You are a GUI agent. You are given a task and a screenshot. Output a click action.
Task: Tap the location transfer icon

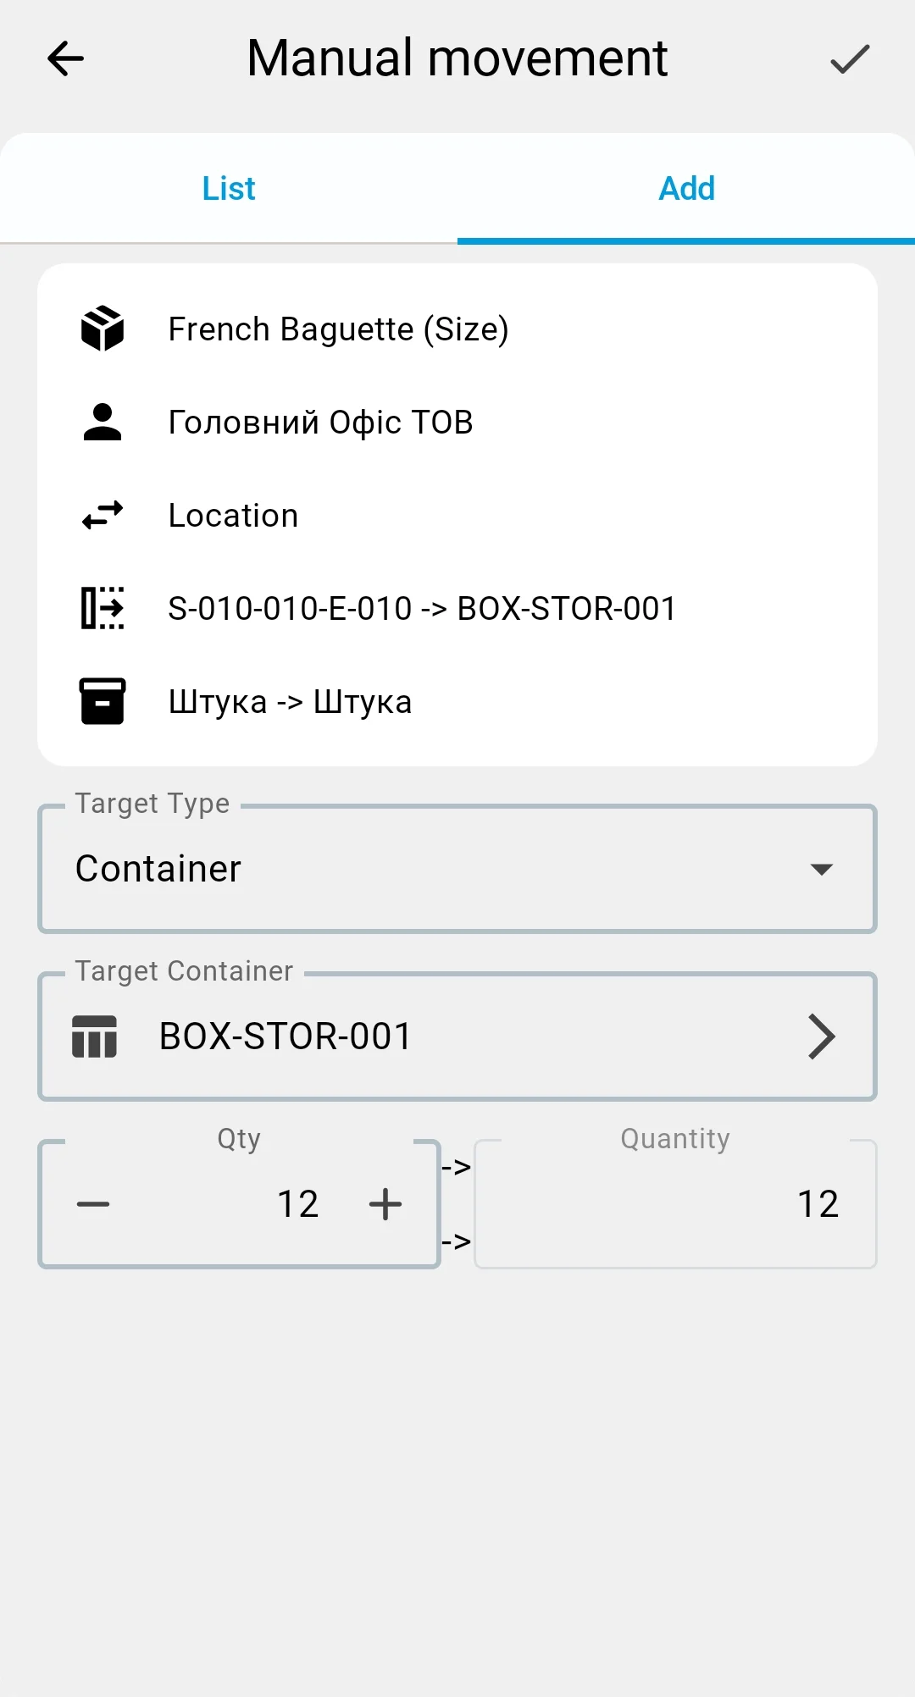(103, 608)
